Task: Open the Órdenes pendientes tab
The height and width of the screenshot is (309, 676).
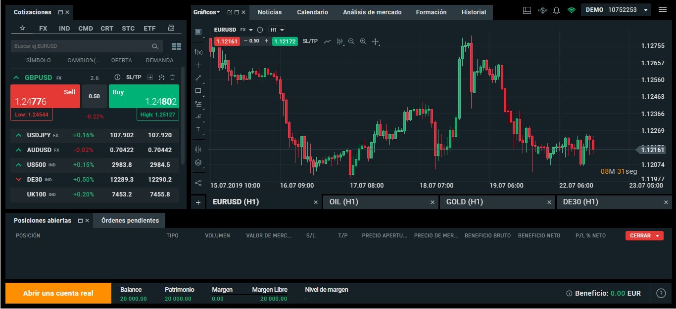Action: click(x=129, y=221)
